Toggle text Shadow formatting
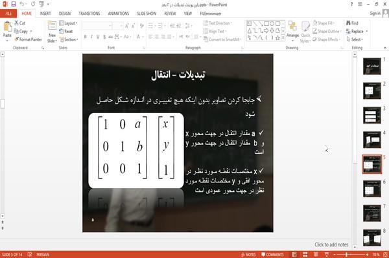This screenshot has height=258, width=389. [x=104, y=37]
